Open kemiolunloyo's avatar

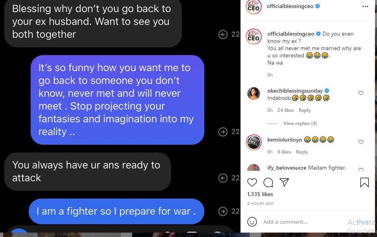(254, 142)
